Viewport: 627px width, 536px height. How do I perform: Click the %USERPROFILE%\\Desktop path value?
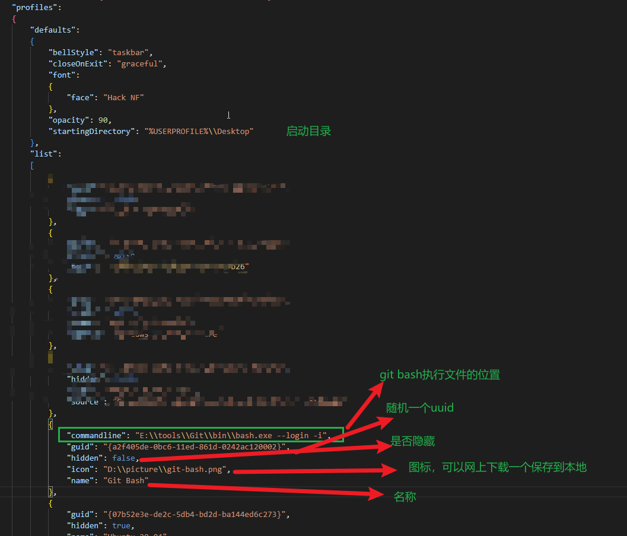tap(199, 131)
